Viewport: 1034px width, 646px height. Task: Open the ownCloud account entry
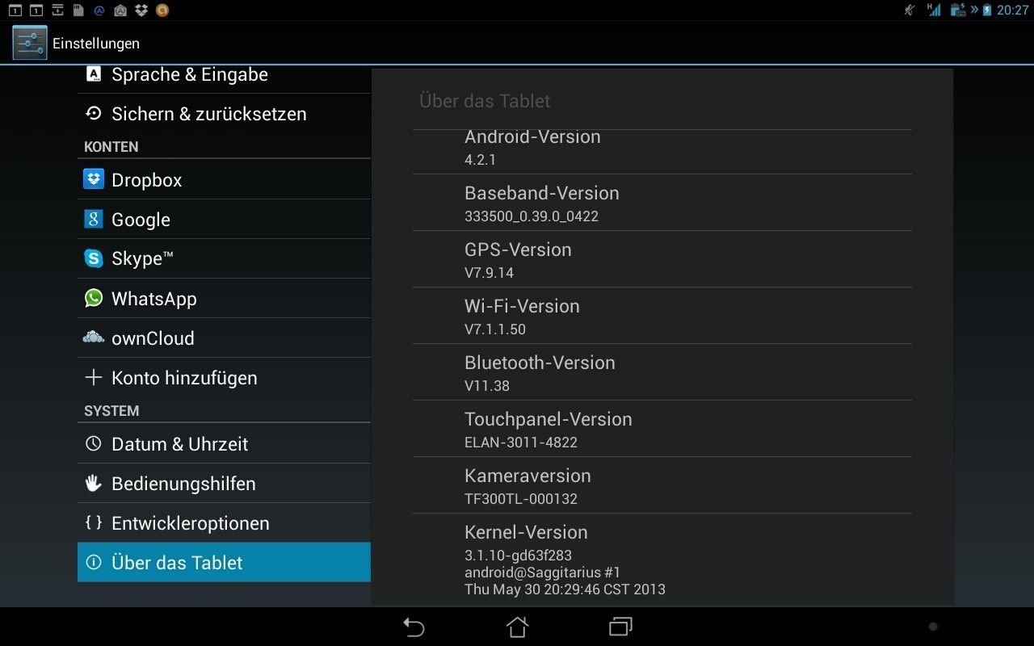[x=224, y=338]
